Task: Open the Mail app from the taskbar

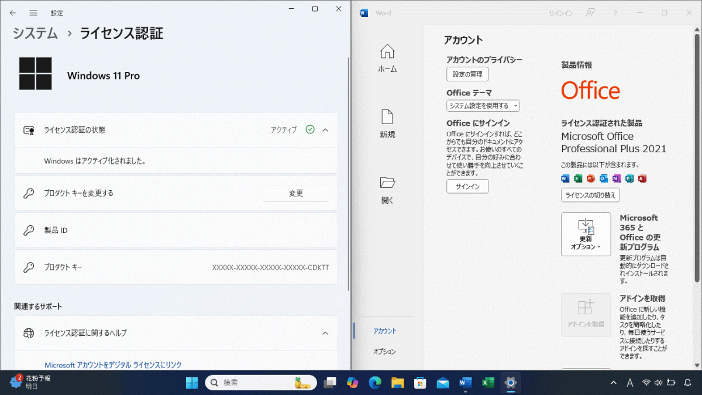Action: [x=443, y=383]
